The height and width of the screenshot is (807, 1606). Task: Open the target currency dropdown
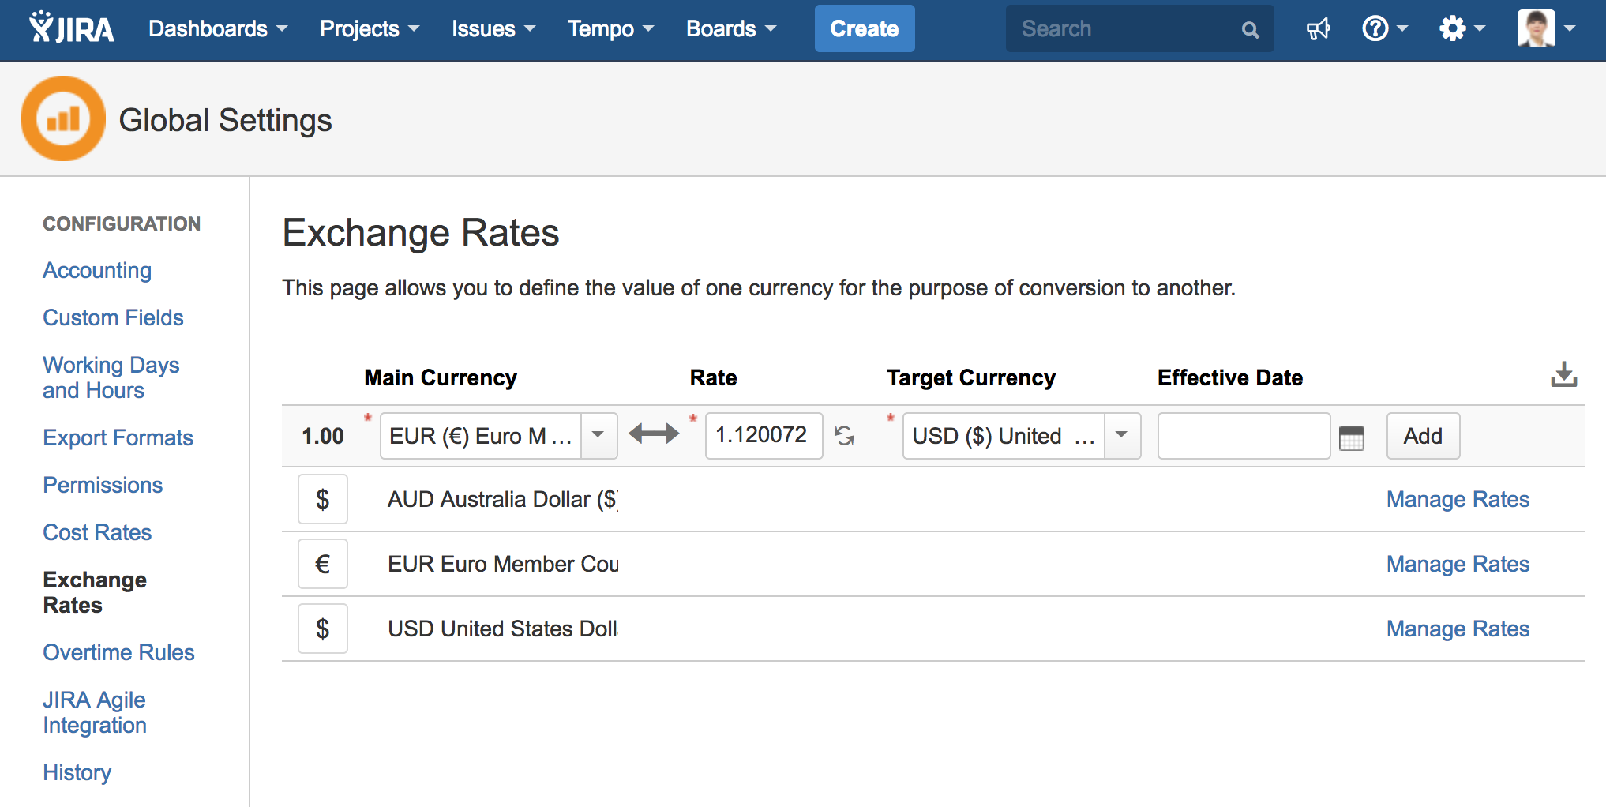(x=1121, y=435)
